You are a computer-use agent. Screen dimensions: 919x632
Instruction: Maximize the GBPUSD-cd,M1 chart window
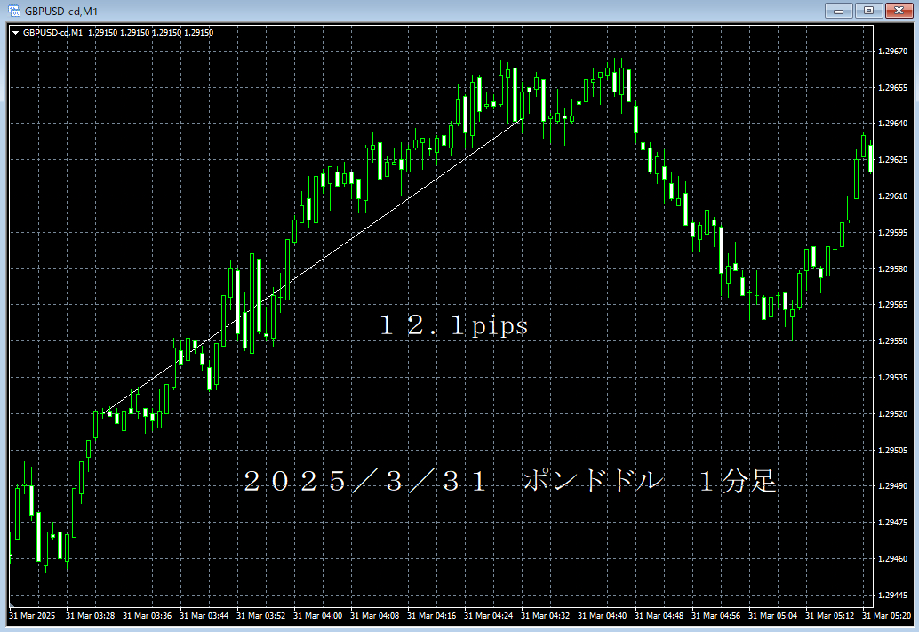point(867,11)
